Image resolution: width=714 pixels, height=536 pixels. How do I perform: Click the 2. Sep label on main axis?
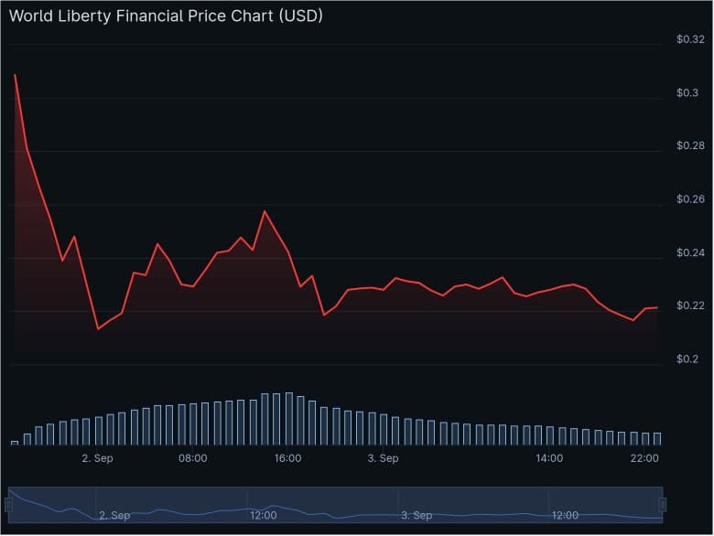(x=97, y=458)
